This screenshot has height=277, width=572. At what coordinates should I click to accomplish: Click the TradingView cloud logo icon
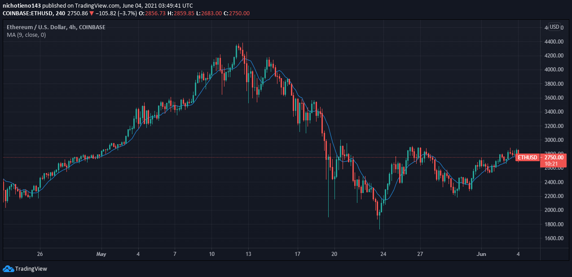tap(8, 268)
